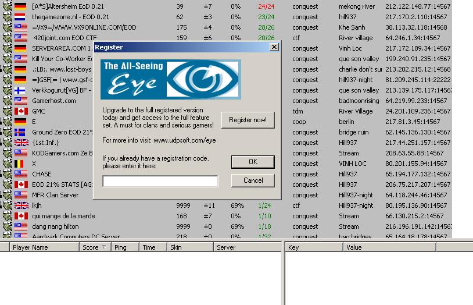Select server =VX9=/WWW.VX9ONLINE.COM/EOD

coord(84,27)
